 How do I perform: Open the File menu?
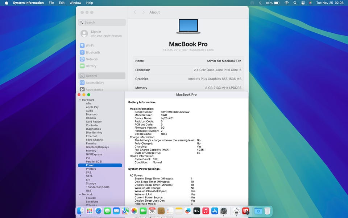coord(51,3)
